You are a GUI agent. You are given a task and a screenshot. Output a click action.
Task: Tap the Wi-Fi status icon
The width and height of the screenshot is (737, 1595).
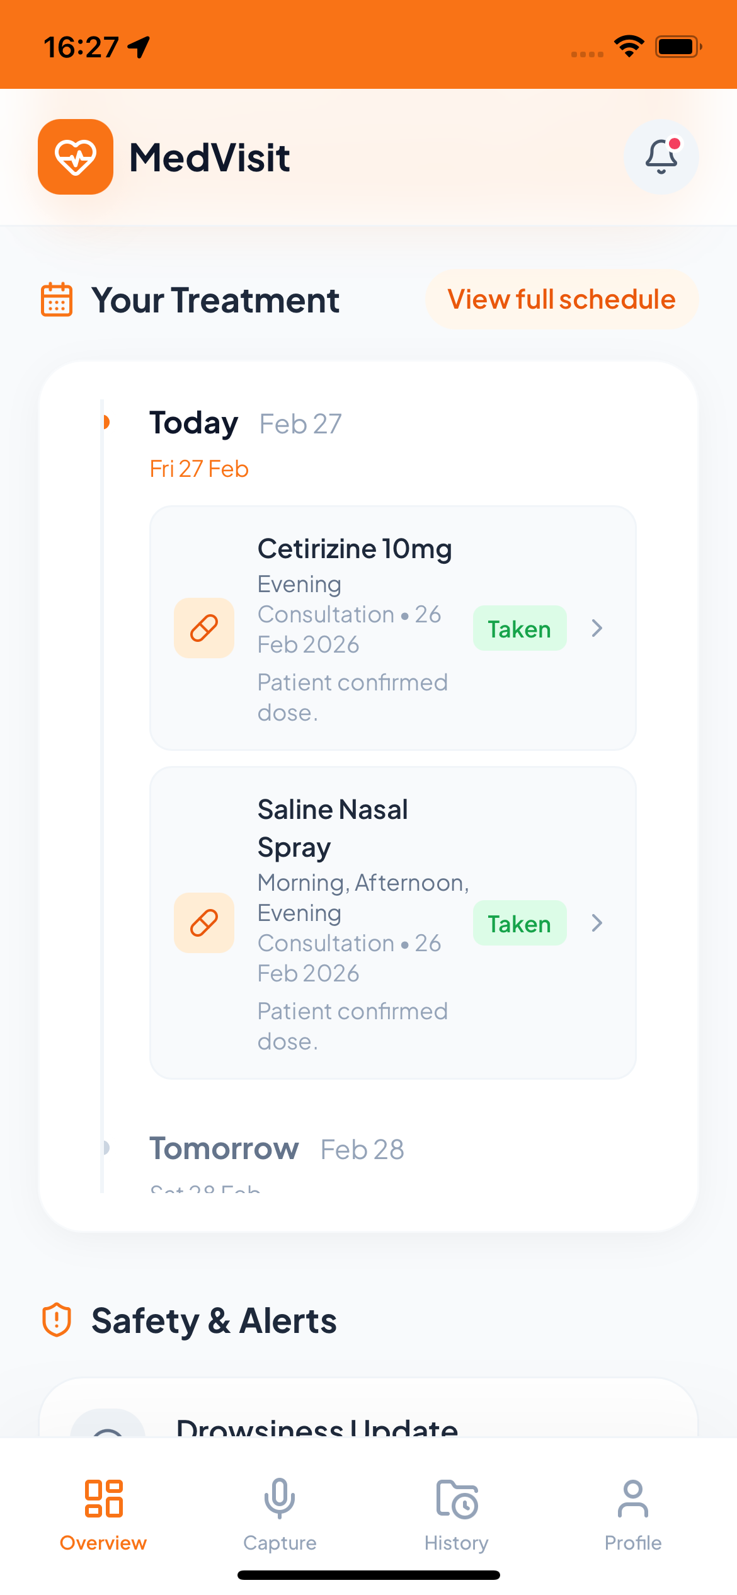(x=629, y=46)
